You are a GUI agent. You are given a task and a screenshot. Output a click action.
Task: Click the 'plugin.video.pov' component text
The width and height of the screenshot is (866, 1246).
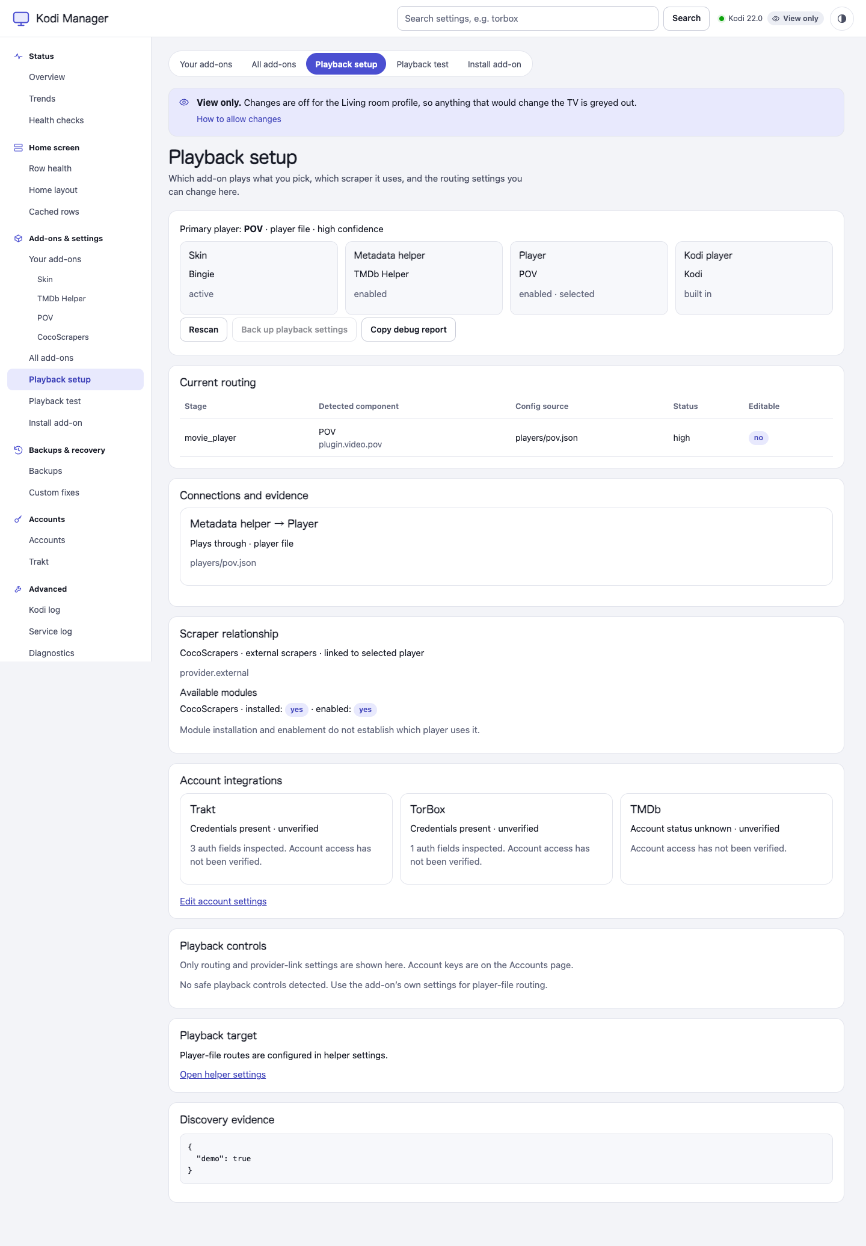click(x=350, y=444)
